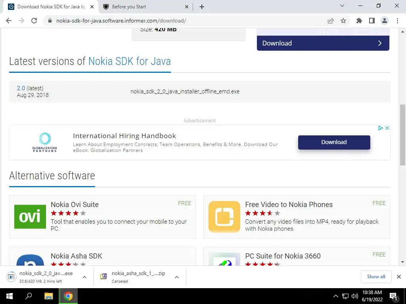Close the downloads bar

click(x=399, y=277)
